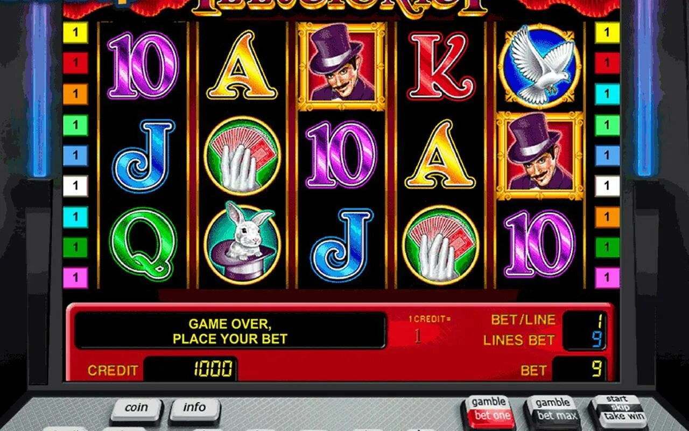Viewport: 689px width, 431px height.
Task: Click the Game Over message panel
Action: tap(230, 331)
